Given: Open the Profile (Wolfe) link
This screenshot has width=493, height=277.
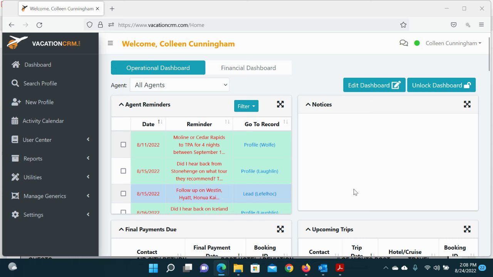Looking at the screenshot, I should pyautogui.click(x=260, y=145).
